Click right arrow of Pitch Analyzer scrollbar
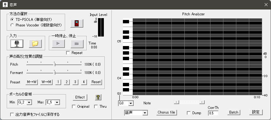271x120 pixels. [x=202, y=102]
